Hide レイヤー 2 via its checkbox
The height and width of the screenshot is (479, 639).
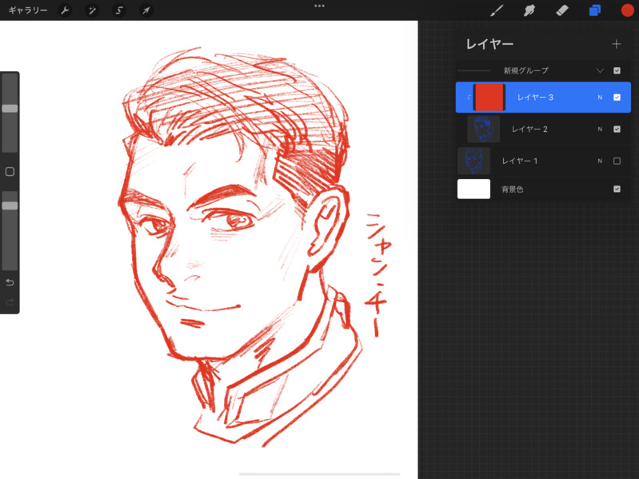tap(617, 129)
